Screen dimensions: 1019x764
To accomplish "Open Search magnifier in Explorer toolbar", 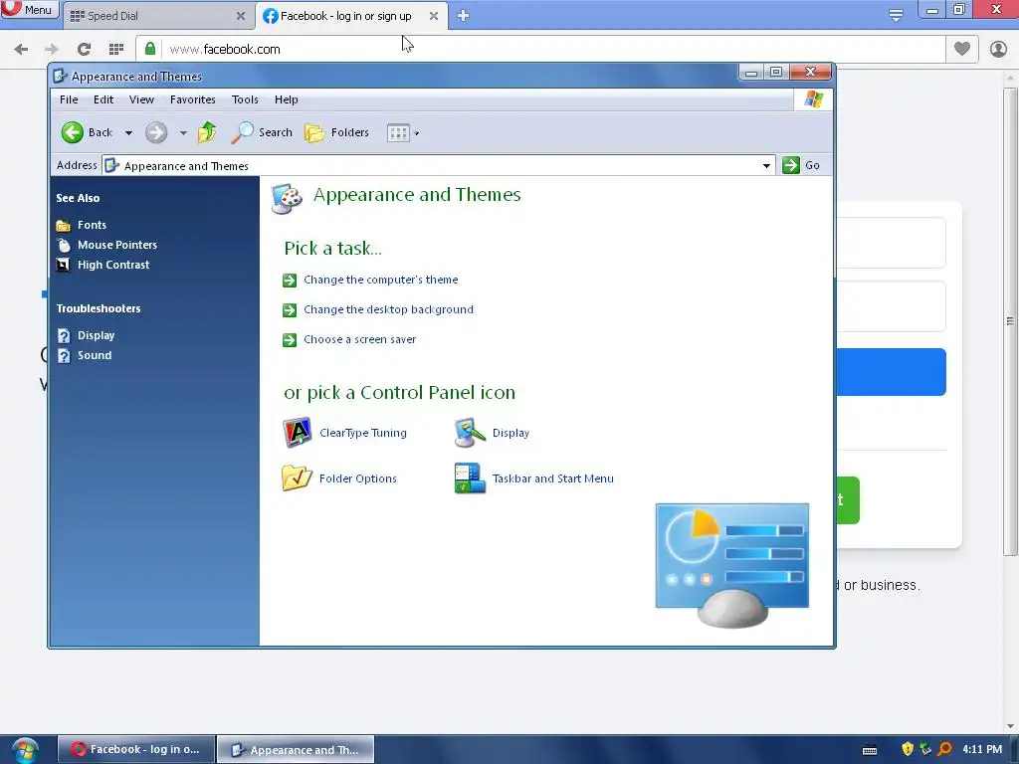I will tap(262, 132).
